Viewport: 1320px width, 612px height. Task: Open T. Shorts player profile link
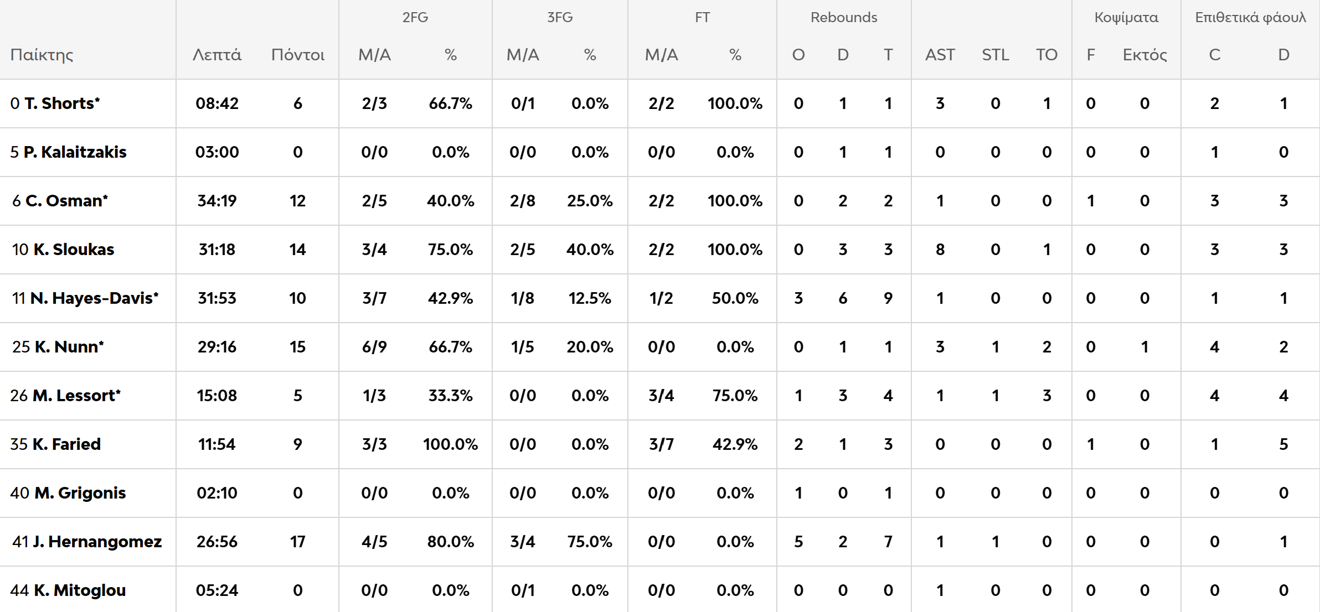coord(61,103)
